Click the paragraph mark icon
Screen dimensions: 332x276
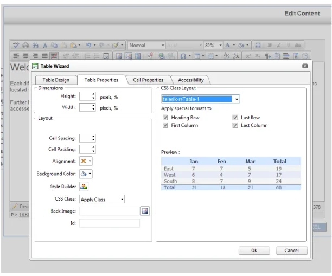coord(267,56)
